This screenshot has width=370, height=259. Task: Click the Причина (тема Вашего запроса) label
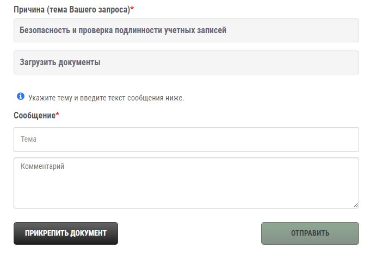[71, 10]
